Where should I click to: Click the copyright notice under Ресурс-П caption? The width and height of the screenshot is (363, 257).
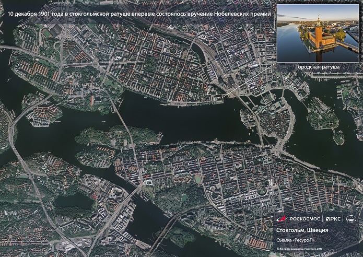coord(299,249)
